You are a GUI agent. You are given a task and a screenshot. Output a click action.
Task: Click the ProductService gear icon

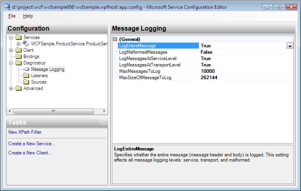pos(26,43)
